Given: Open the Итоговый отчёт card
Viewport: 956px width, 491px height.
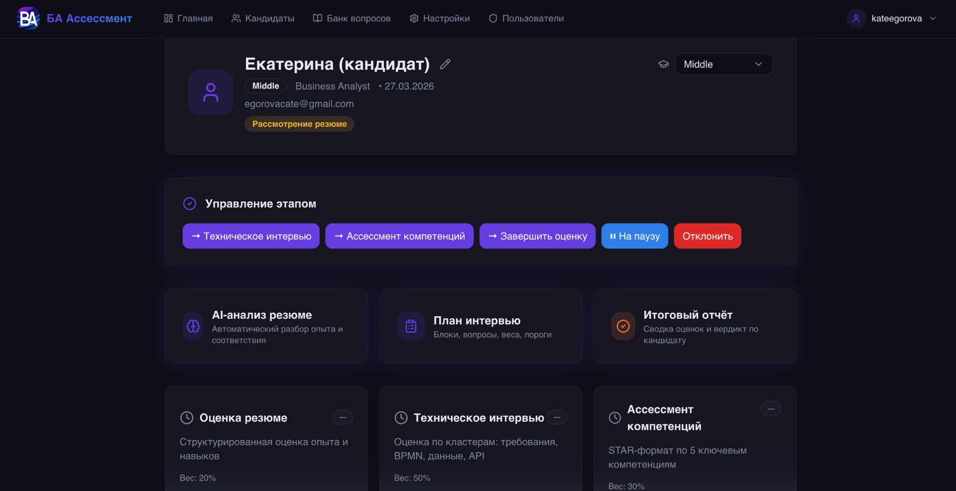Looking at the screenshot, I should pos(695,326).
